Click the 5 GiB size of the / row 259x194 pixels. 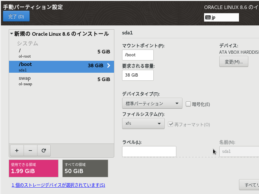pos(104,52)
